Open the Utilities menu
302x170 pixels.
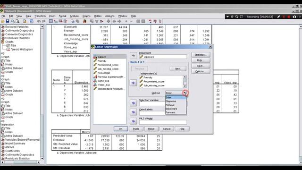(x=98, y=16)
